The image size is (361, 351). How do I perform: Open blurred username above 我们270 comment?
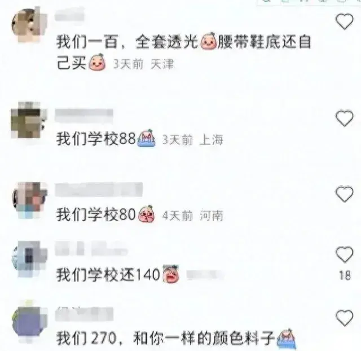85,314
